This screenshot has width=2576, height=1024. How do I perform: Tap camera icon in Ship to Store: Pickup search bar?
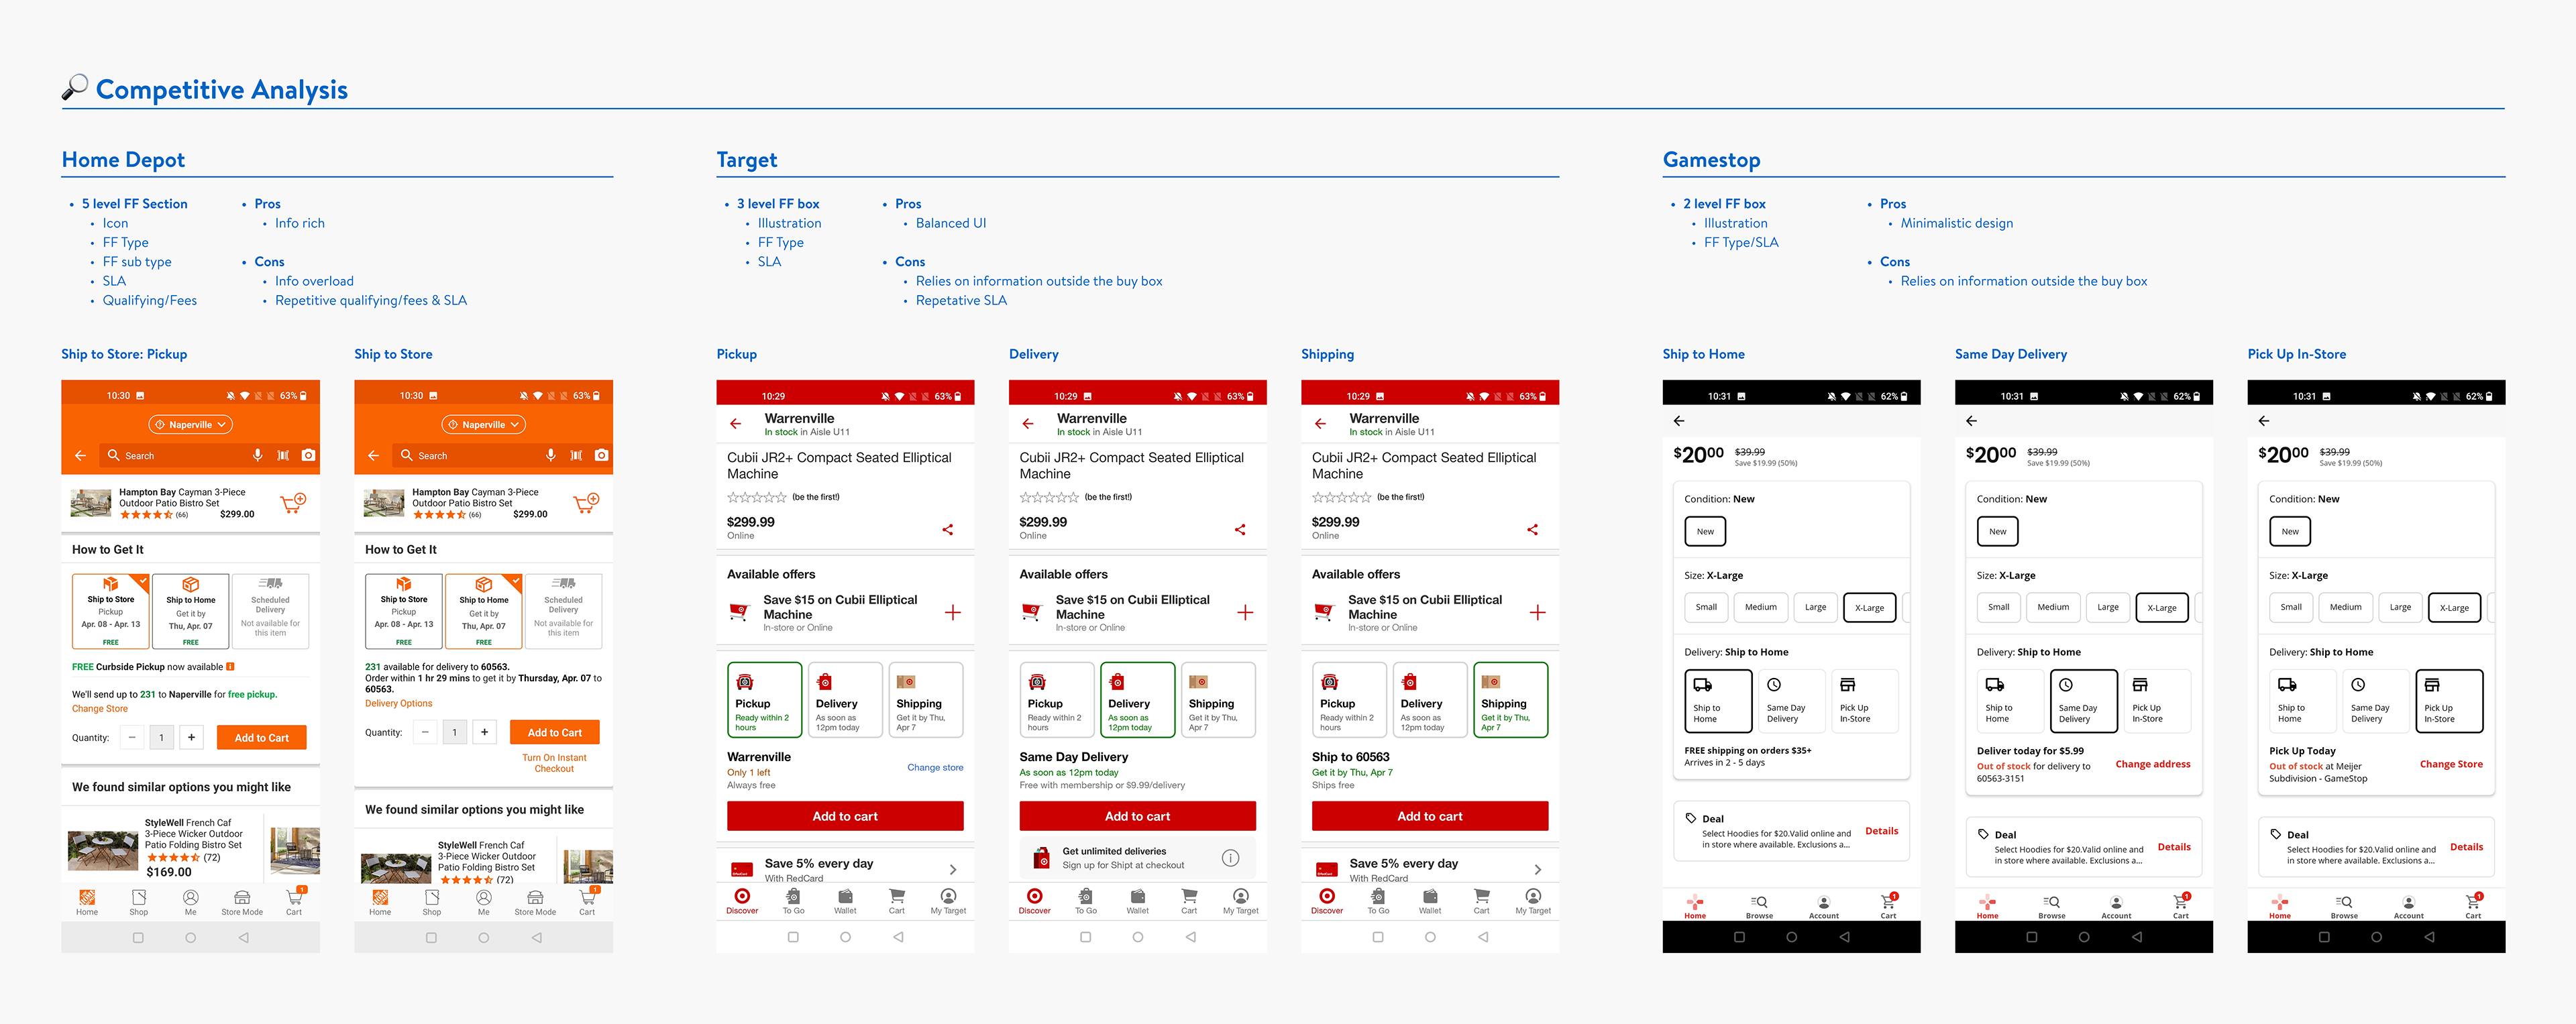pyautogui.click(x=308, y=455)
